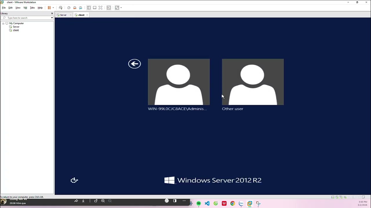The image size is (371, 208).
Task: Open the Ease of Access button
Action: (x=74, y=180)
